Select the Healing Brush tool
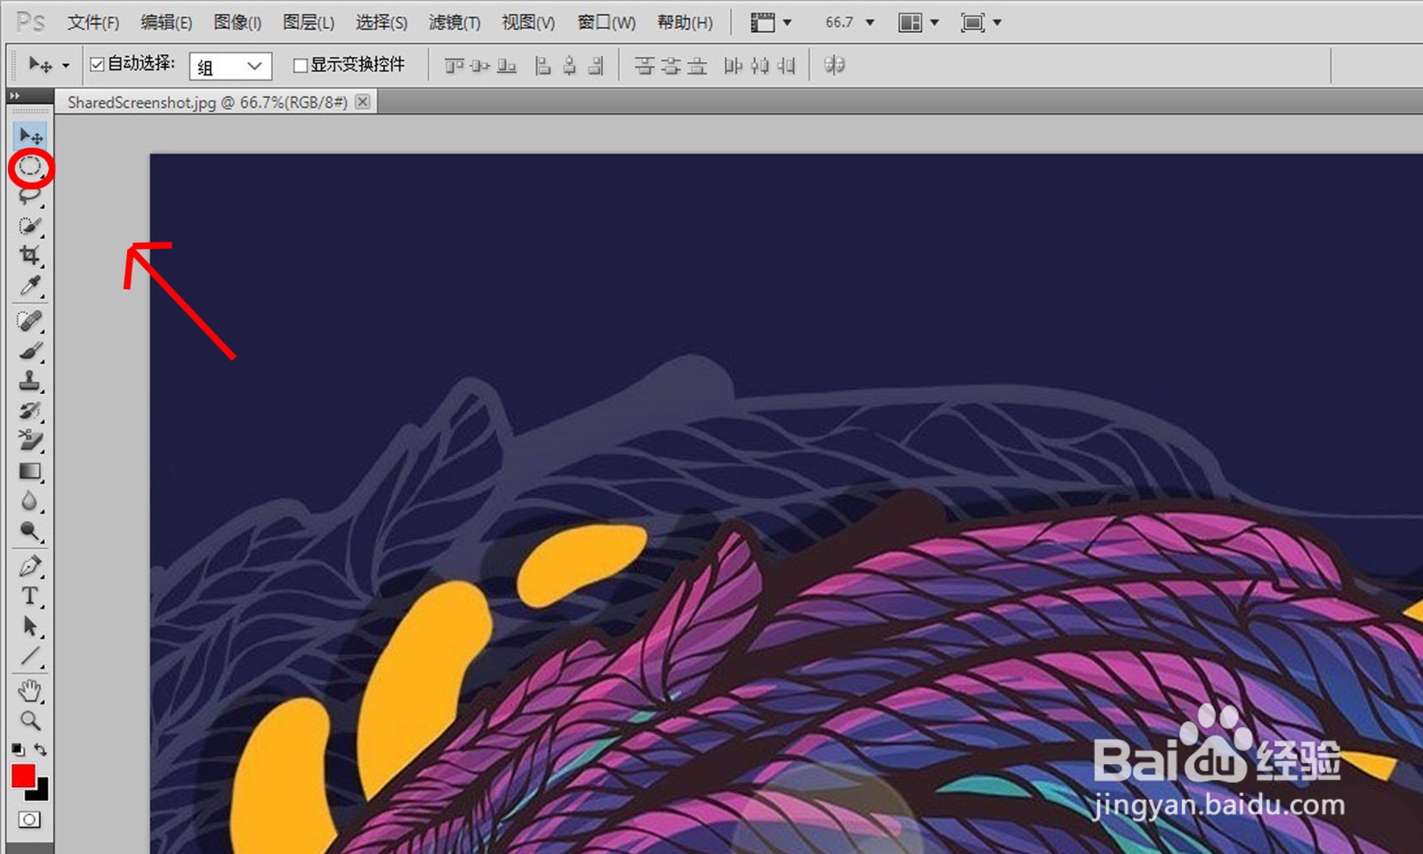Viewport: 1423px width, 854px height. point(30,320)
